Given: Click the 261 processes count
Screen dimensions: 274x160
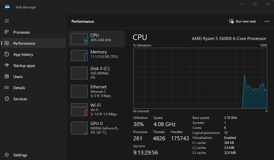Looking at the screenshot, I should [138, 138].
